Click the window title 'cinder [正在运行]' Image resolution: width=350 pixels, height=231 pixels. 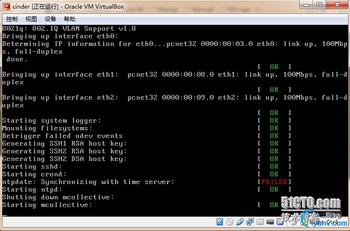tap(36, 6)
